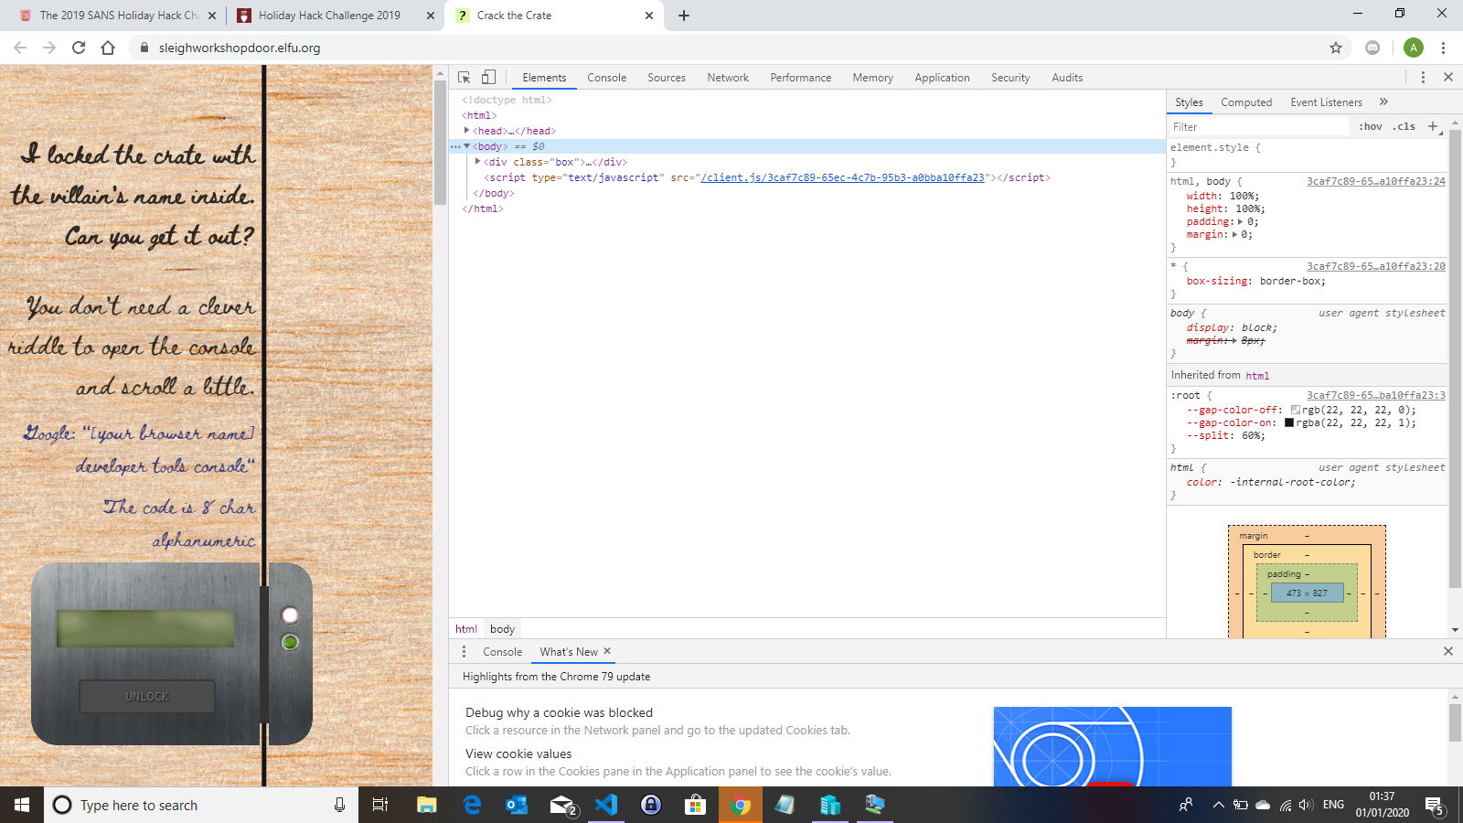Image resolution: width=1463 pixels, height=823 pixels.
Task: Open color picker for --gap-color-off swatch
Action: (x=1295, y=410)
